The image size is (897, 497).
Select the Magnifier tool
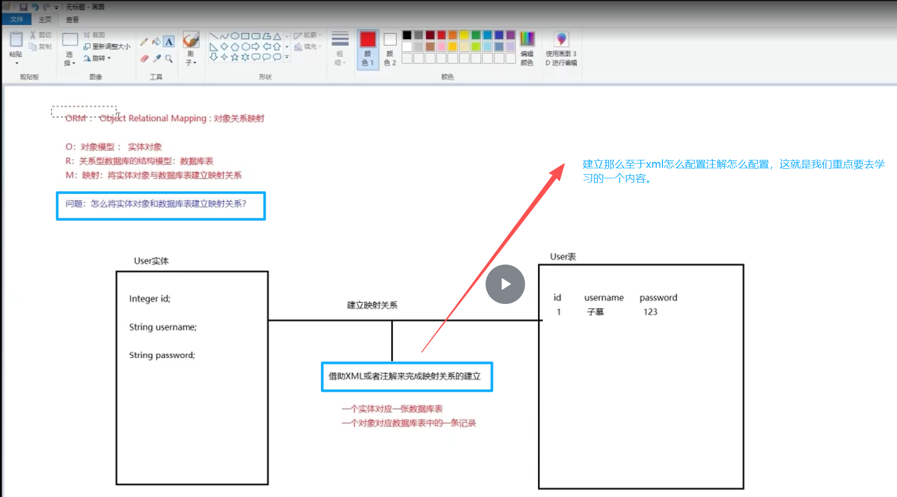[x=169, y=58]
